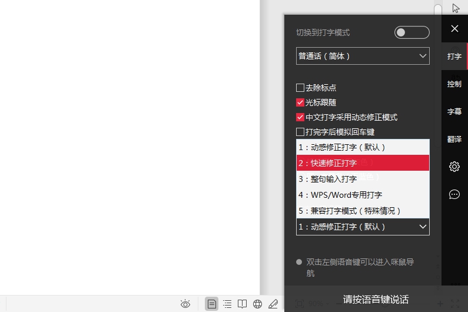Click the eye protection mode icon
The height and width of the screenshot is (312, 468).
point(185,304)
